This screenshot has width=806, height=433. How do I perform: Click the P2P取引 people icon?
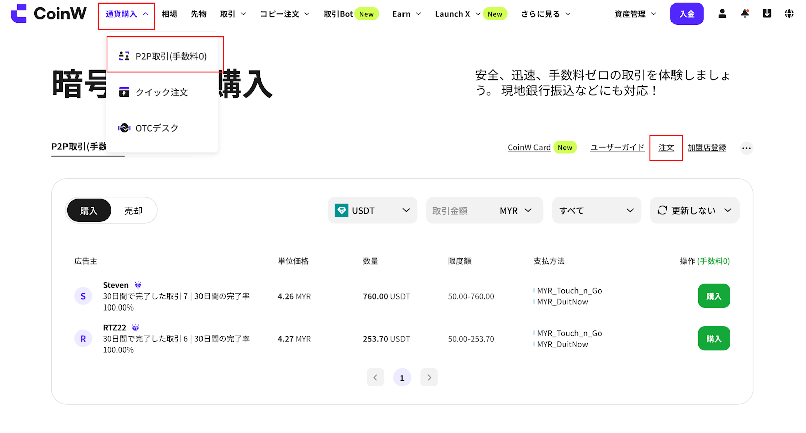click(124, 56)
